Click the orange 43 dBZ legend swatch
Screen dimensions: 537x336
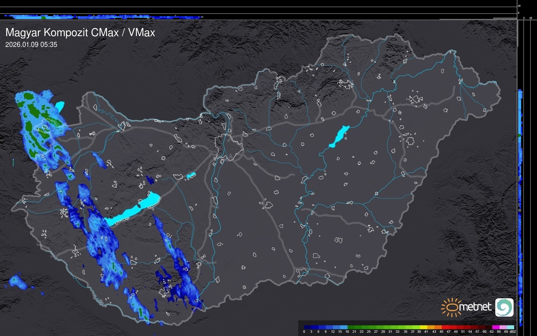438,327
